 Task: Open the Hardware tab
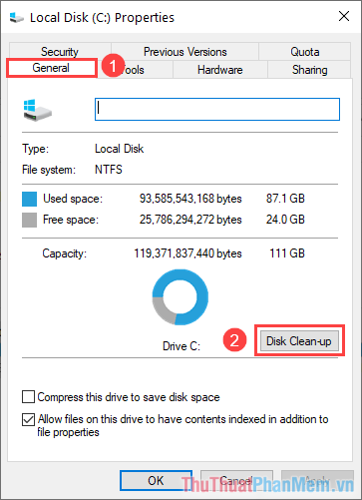click(x=220, y=70)
